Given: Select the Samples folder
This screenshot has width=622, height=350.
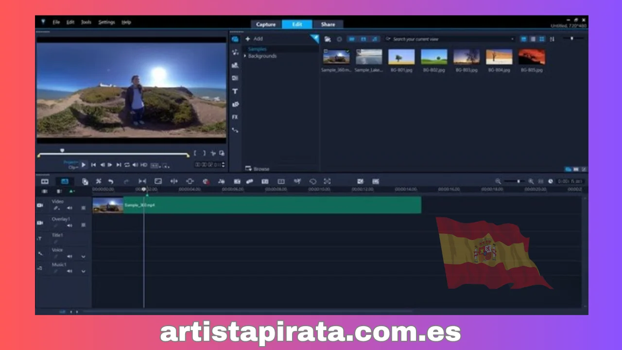Looking at the screenshot, I should click(x=257, y=49).
